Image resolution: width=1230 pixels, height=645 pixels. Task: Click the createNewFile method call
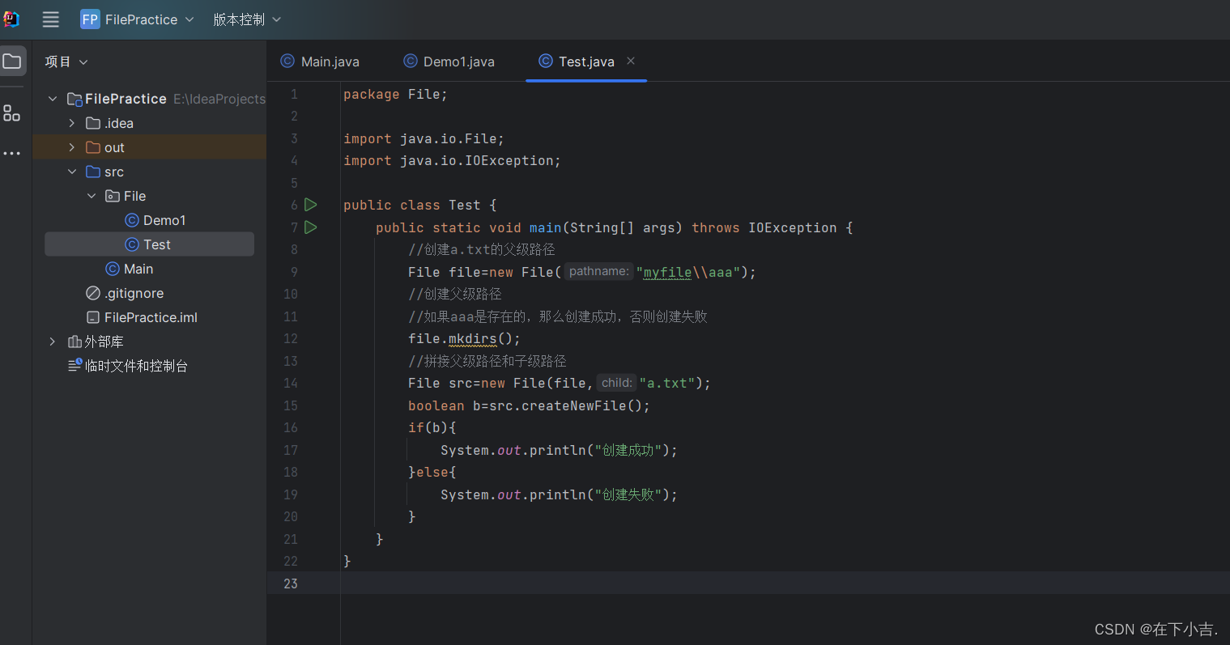(x=574, y=405)
